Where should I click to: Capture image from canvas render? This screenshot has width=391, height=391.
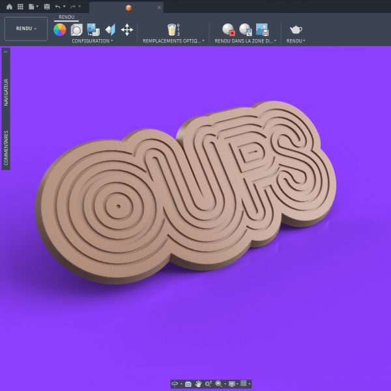[x=262, y=29]
